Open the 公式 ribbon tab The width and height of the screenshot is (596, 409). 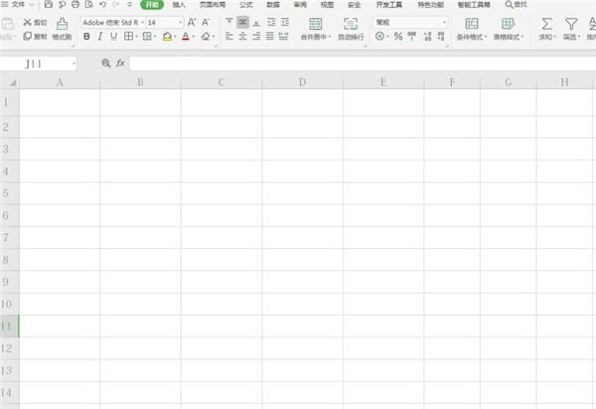(246, 5)
